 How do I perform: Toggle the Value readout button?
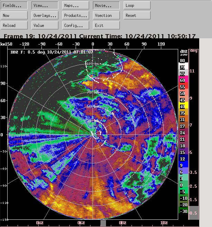coord(45,26)
